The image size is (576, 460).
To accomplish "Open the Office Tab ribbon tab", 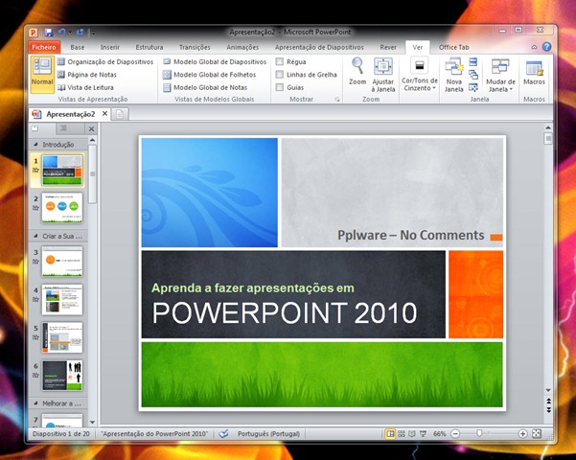I will [x=453, y=47].
